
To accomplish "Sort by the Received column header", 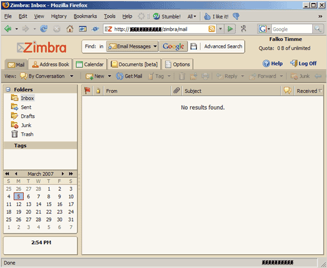I will coord(309,91).
